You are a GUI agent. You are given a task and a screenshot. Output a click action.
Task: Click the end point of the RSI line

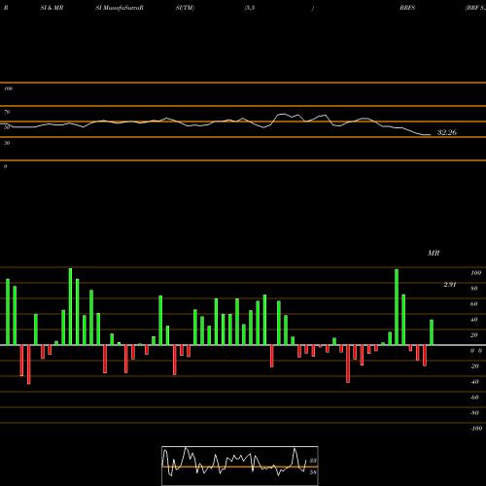pos(431,135)
